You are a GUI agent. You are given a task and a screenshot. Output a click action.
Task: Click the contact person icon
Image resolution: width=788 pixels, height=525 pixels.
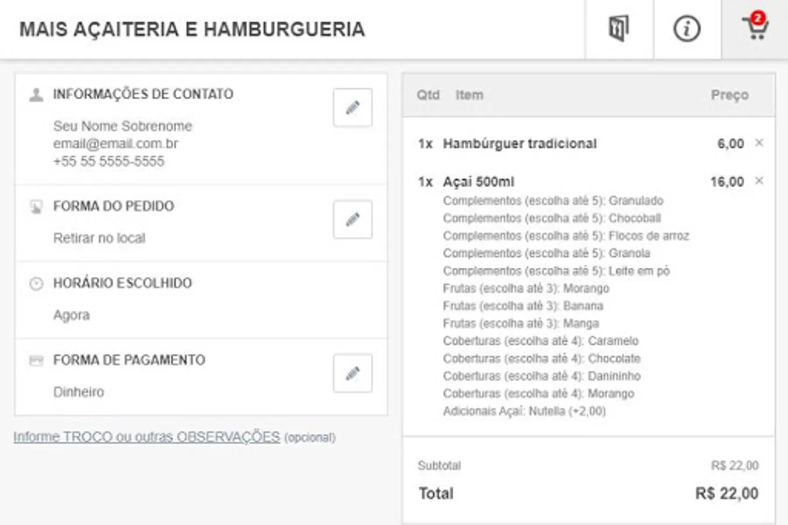pyautogui.click(x=36, y=94)
